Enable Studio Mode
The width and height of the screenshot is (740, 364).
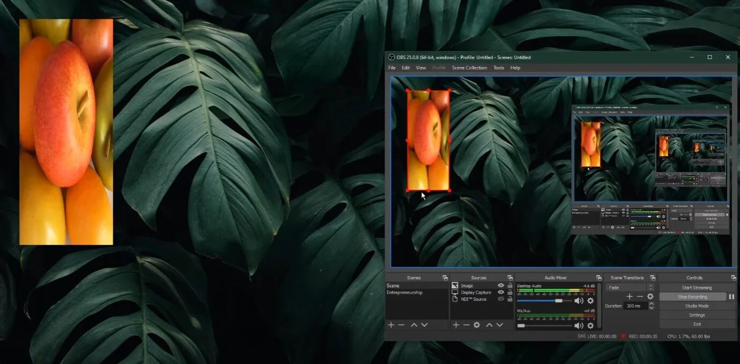click(x=697, y=306)
